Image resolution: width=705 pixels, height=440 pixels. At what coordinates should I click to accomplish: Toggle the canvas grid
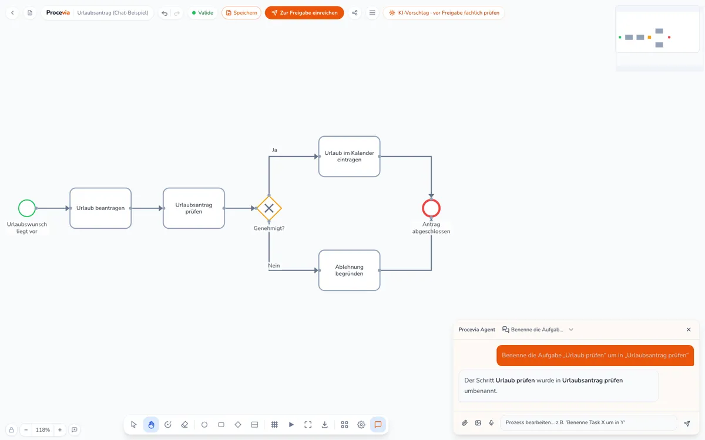(x=274, y=425)
